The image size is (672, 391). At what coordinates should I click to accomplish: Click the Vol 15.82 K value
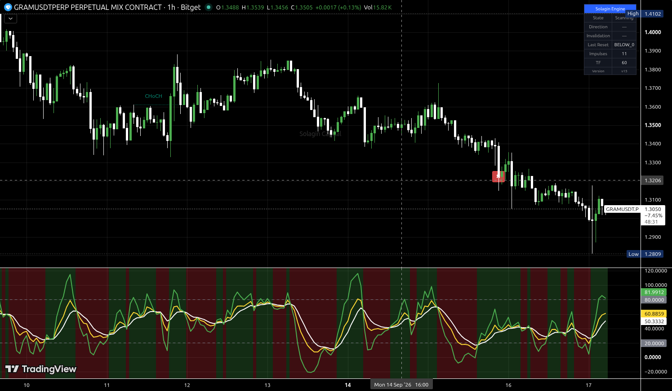pyautogui.click(x=378, y=8)
